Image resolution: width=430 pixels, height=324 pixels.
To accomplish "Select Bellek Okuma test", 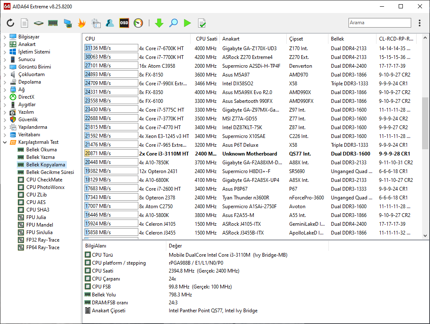I will (x=41, y=150).
